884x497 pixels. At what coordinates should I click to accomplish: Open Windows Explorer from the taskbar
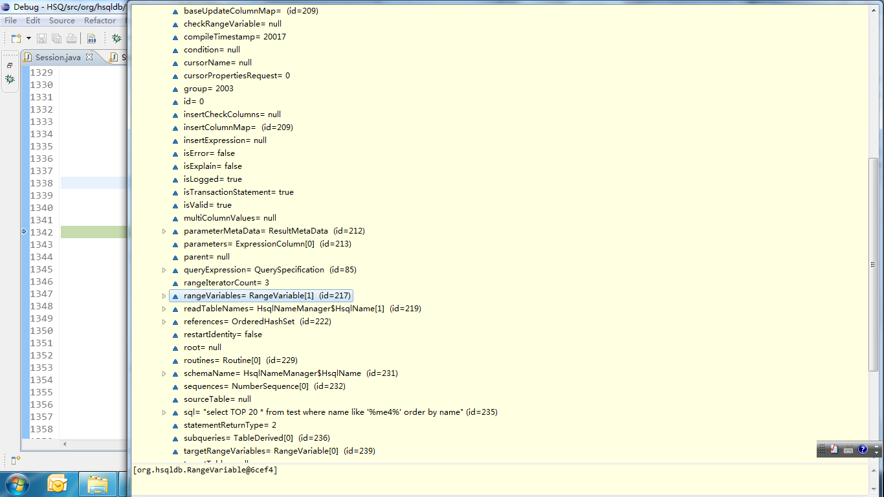98,484
